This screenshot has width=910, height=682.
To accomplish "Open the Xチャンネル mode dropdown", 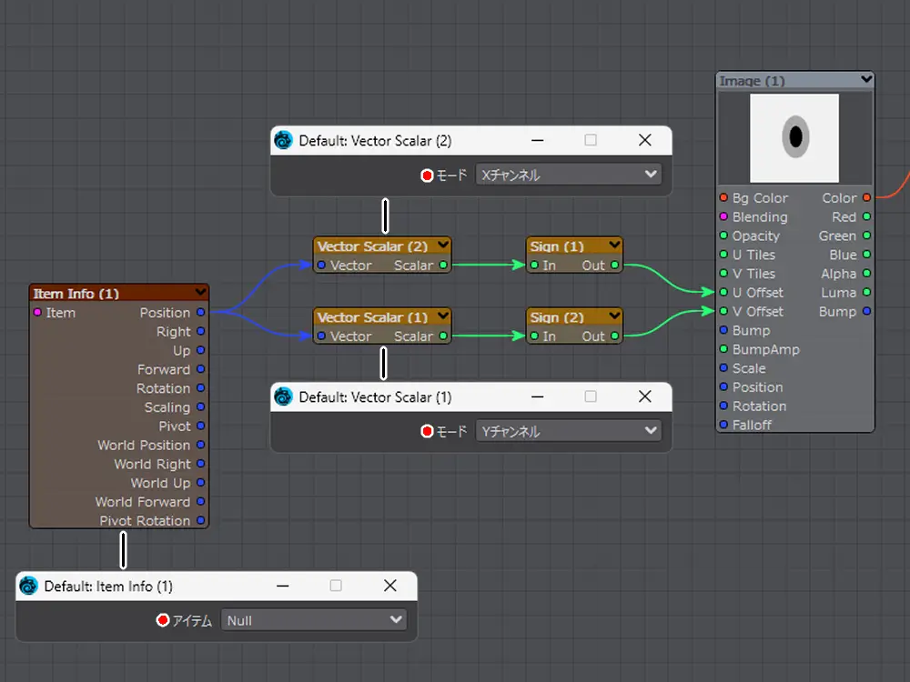I will click(568, 175).
